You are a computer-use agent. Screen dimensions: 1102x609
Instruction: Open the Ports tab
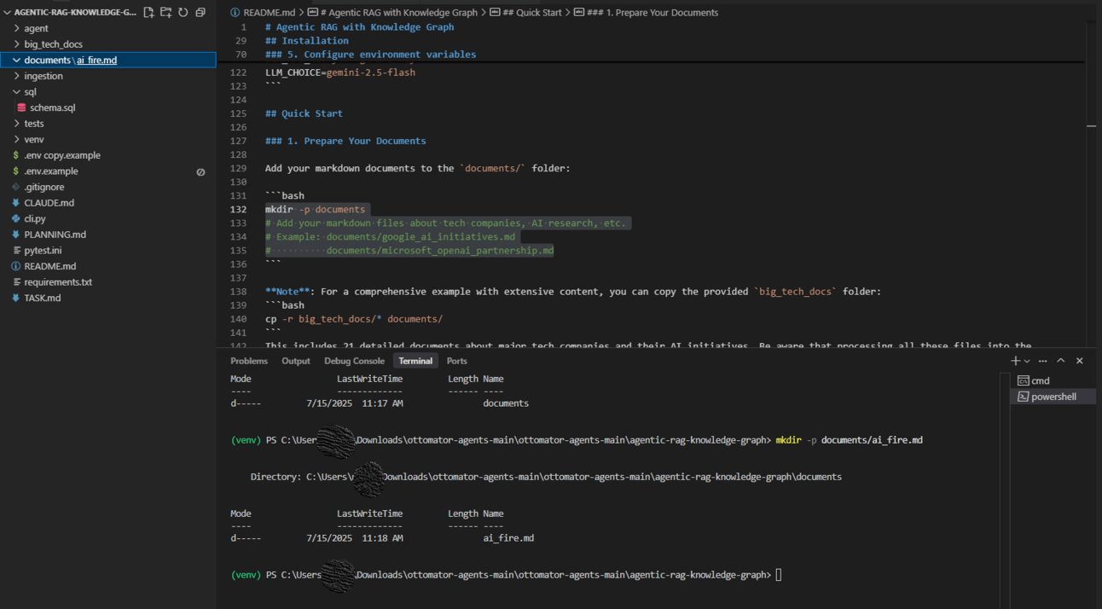click(x=457, y=361)
